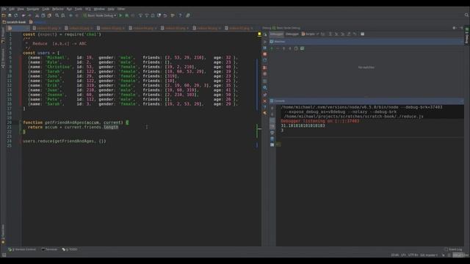Image resolution: width=470 pixels, height=264 pixels.
Task: Click the Step Into debugger icon
Action: point(336,34)
